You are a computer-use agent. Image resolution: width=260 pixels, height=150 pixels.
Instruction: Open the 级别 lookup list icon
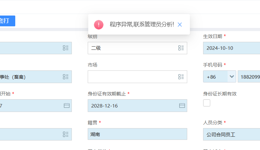click(x=181, y=48)
